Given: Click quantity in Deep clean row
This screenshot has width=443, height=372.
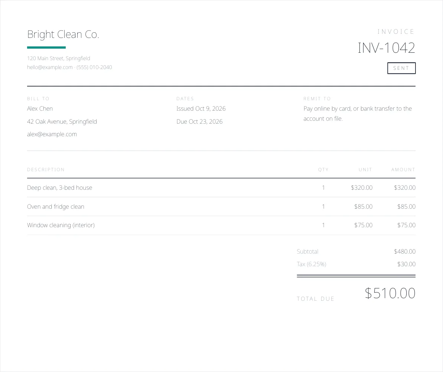Looking at the screenshot, I should (323, 187).
